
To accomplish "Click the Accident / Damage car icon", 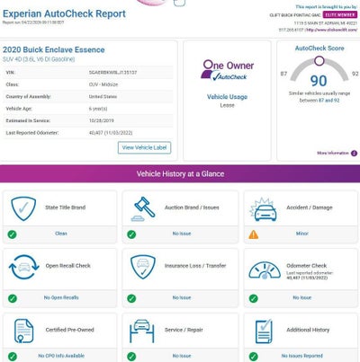I will (x=263, y=209).
